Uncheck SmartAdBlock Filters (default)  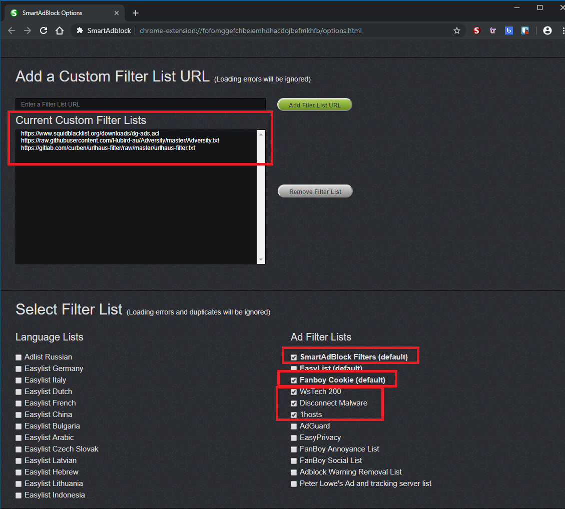tap(294, 357)
